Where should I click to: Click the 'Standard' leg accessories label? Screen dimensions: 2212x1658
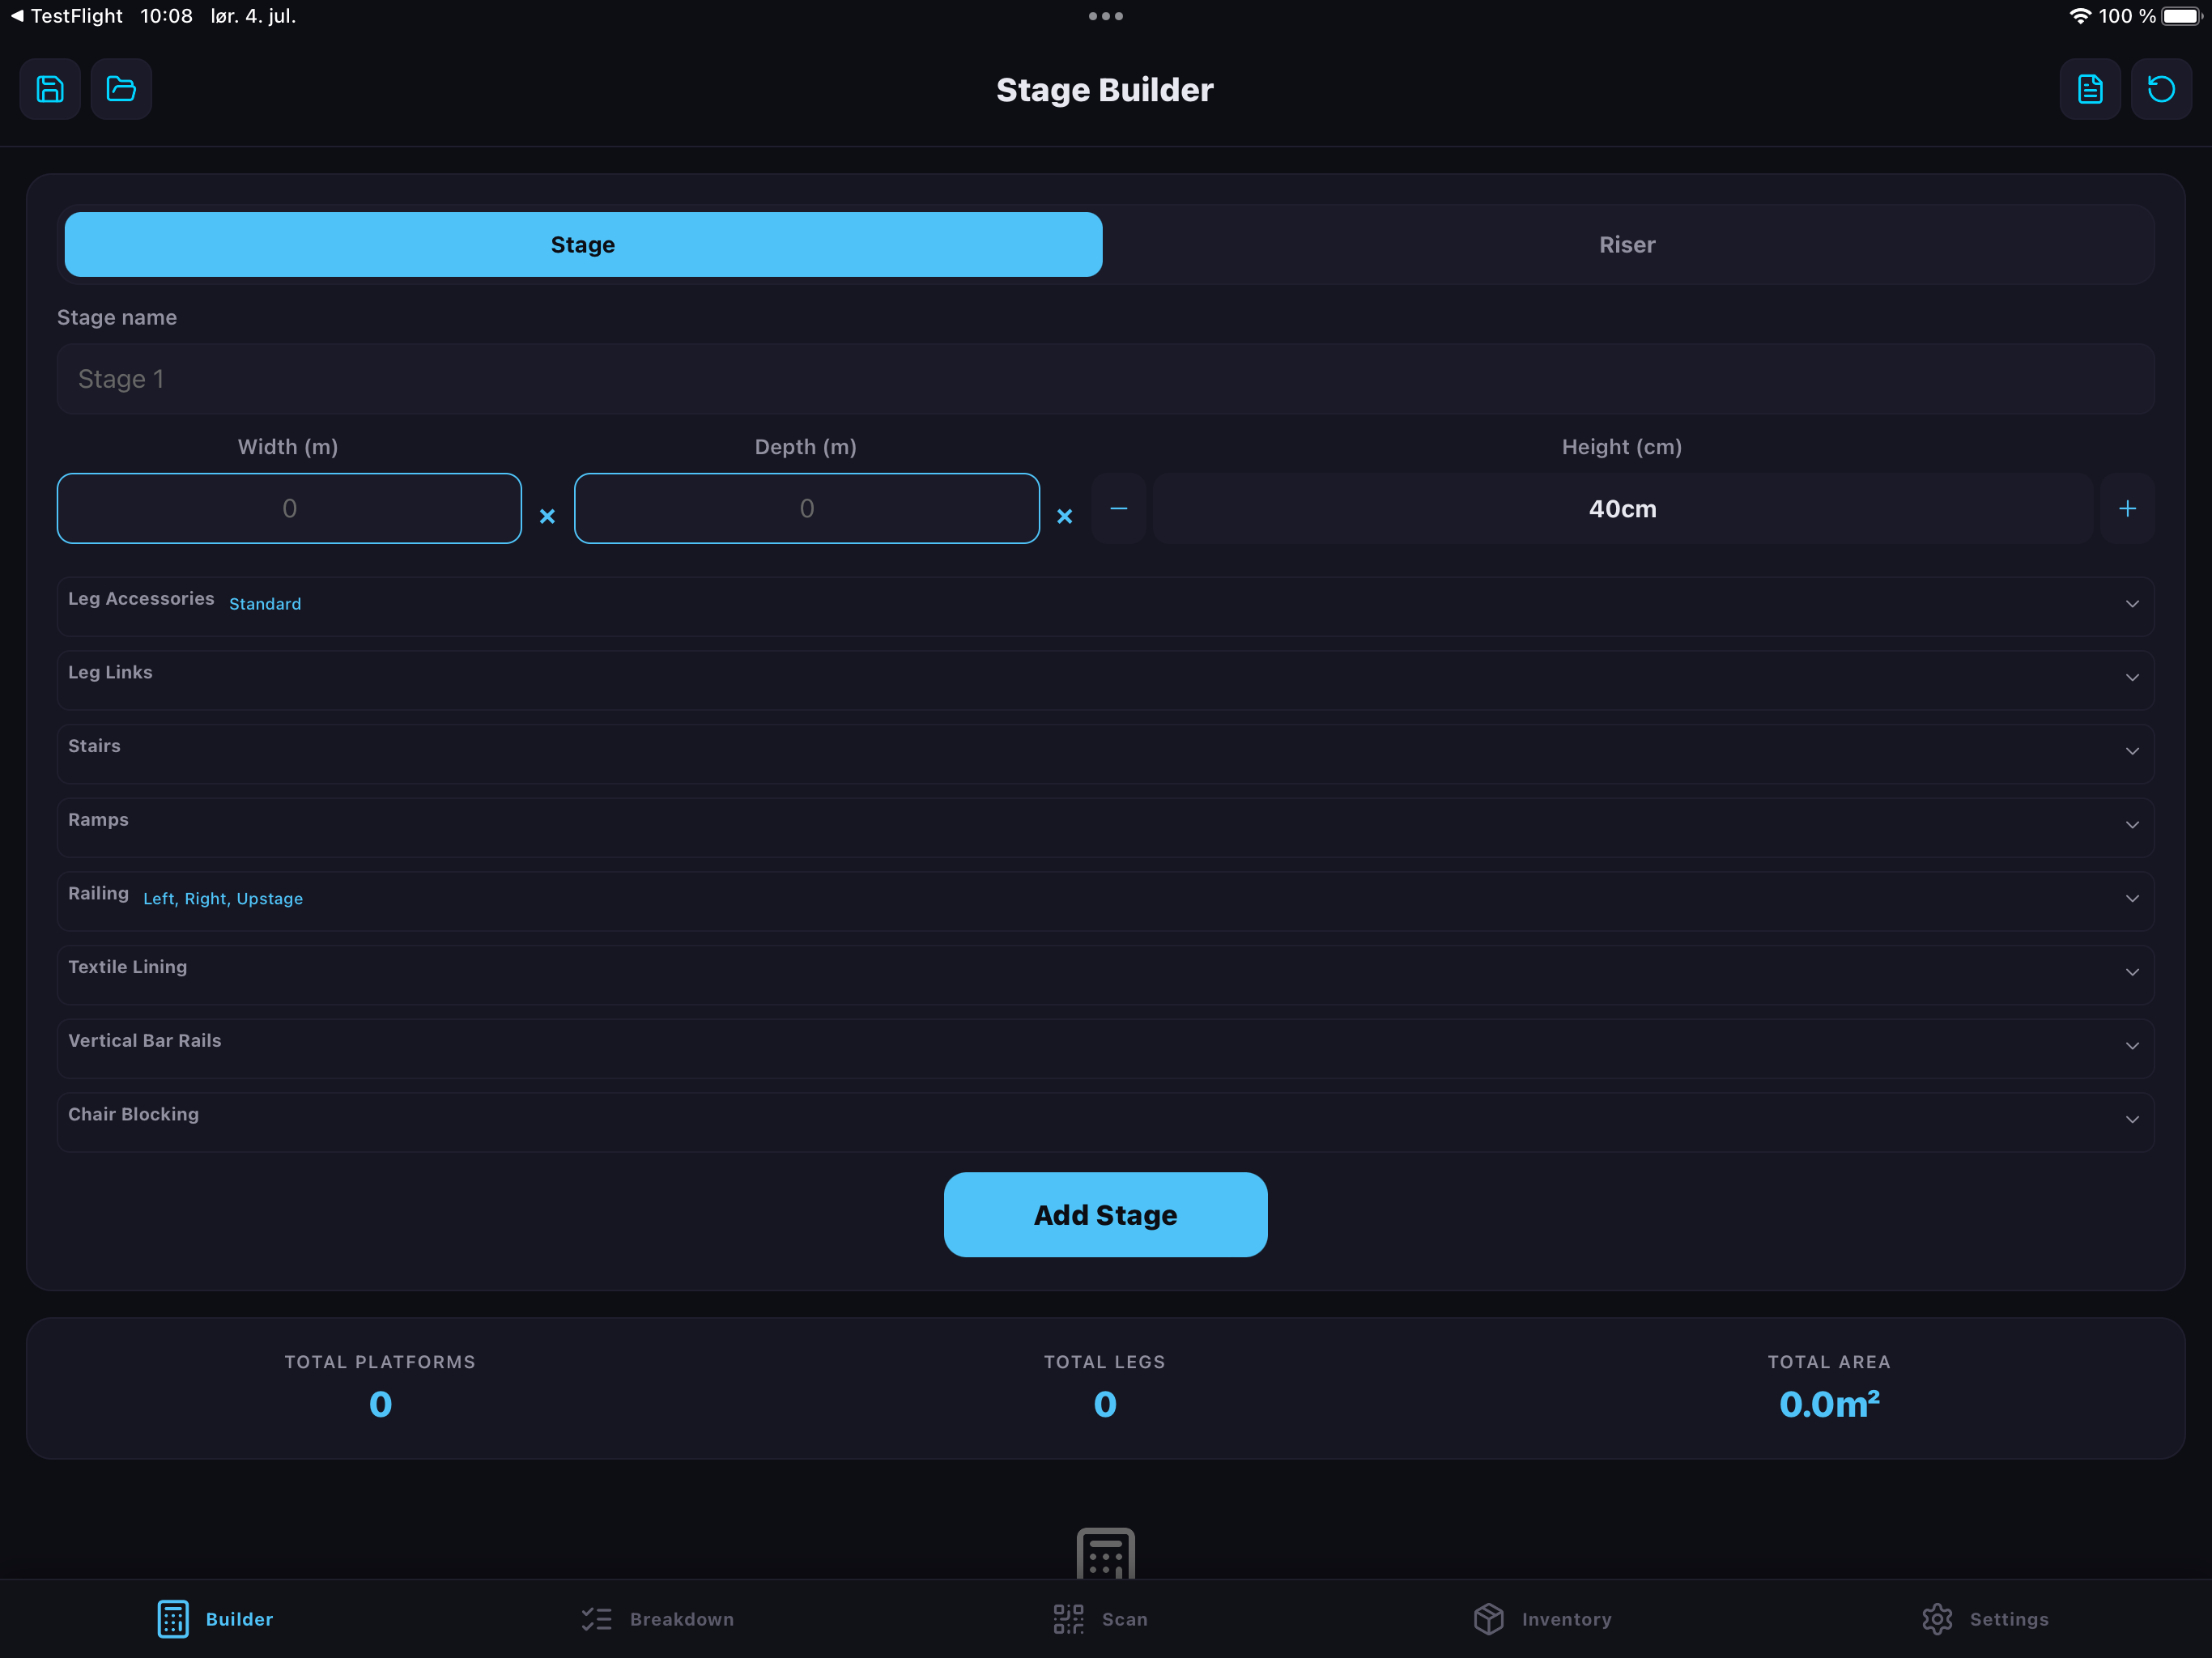pos(265,604)
